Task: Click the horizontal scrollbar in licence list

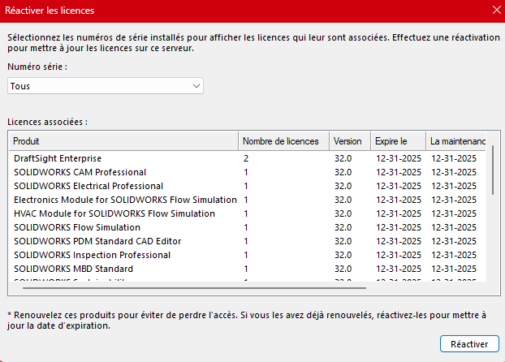Action: coord(194,288)
